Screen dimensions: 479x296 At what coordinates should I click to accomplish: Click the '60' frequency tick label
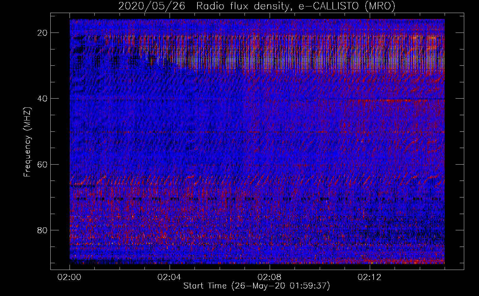pyautogui.click(x=43, y=164)
